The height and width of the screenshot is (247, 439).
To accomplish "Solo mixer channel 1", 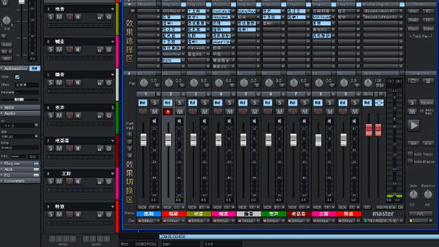I will pos(154,103).
